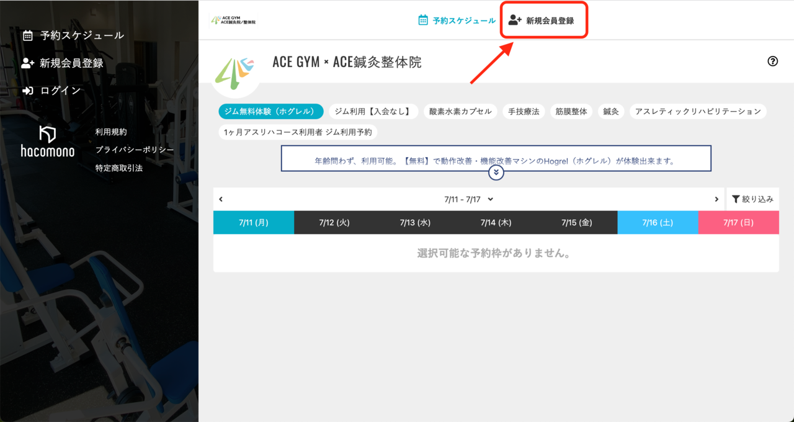Select the 7/16 (土) day column

point(658,223)
